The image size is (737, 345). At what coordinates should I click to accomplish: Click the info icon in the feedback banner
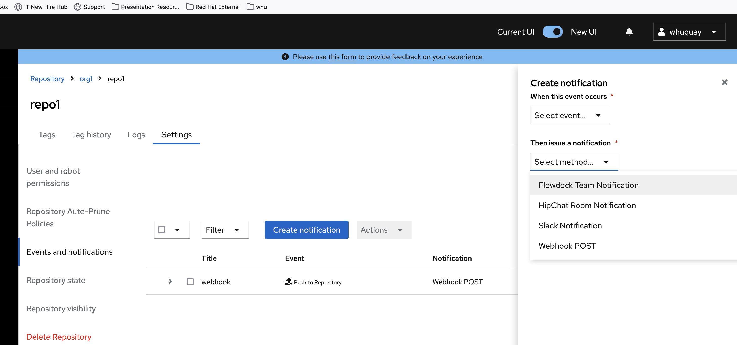pyautogui.click(x=285, y=57)
